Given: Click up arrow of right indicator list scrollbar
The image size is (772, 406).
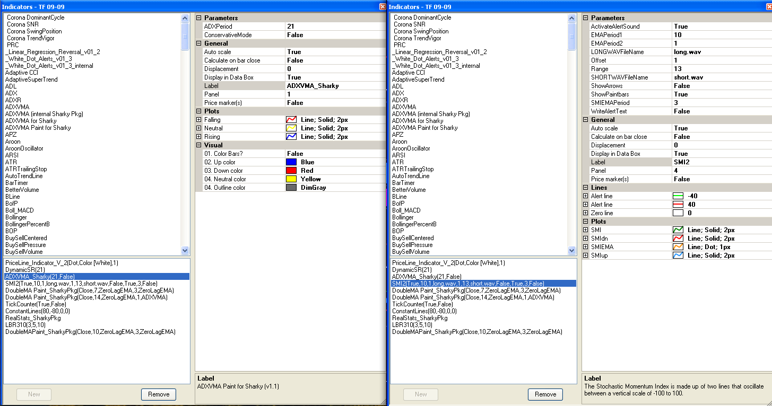Looking at the screenshot, I should click(572, 17).
